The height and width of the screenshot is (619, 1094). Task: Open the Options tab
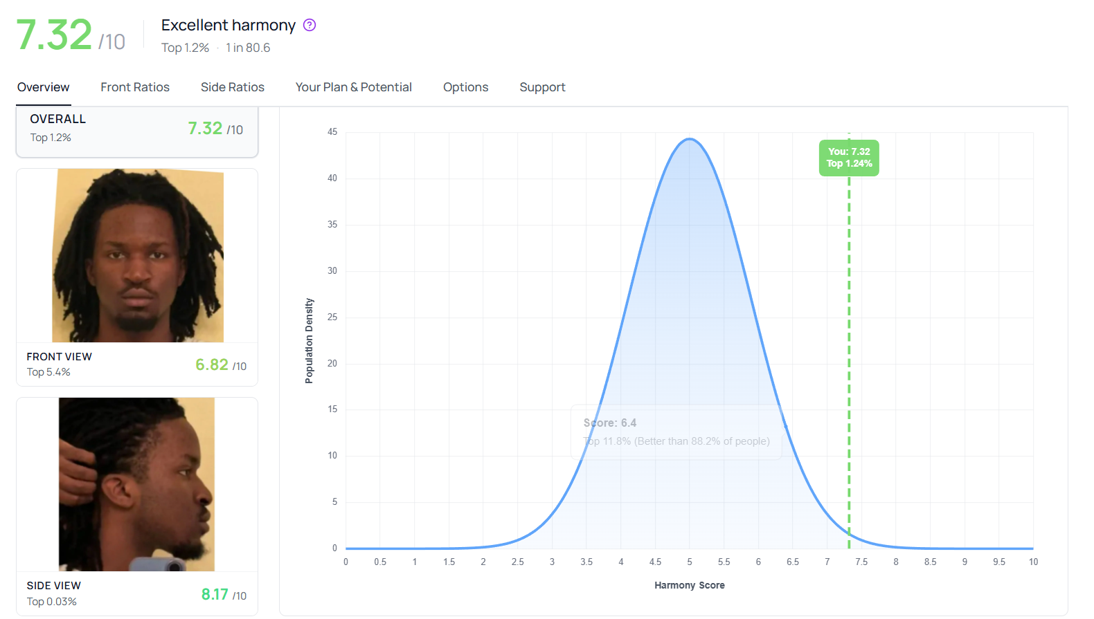point(465,87)
